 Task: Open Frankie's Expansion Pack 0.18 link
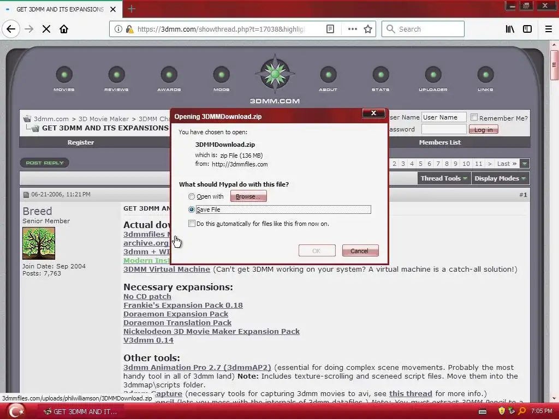click(x=183, y=306)
